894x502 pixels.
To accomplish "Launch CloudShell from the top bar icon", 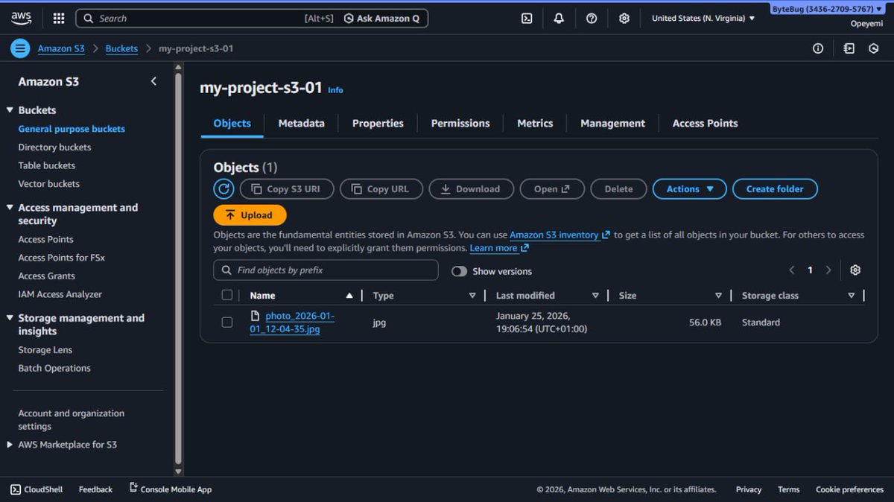I will (527, 19).
